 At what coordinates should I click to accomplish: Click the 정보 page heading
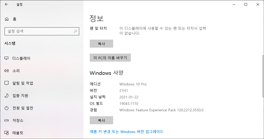(96, 18)
